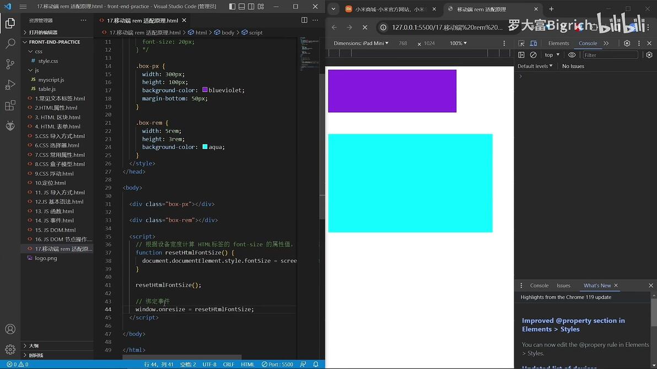Click the height 1024 dimension field
The width and height of the screenshot is (657, 369).
click(x=429, y=43)
